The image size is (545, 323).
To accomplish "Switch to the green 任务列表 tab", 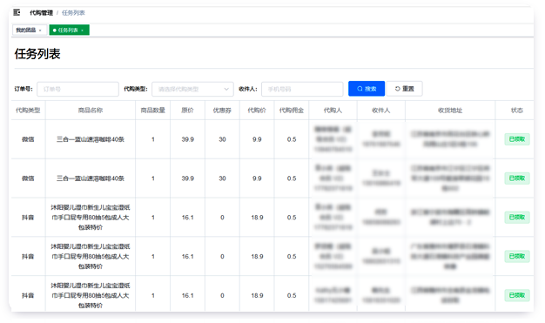I will point(69,30).
